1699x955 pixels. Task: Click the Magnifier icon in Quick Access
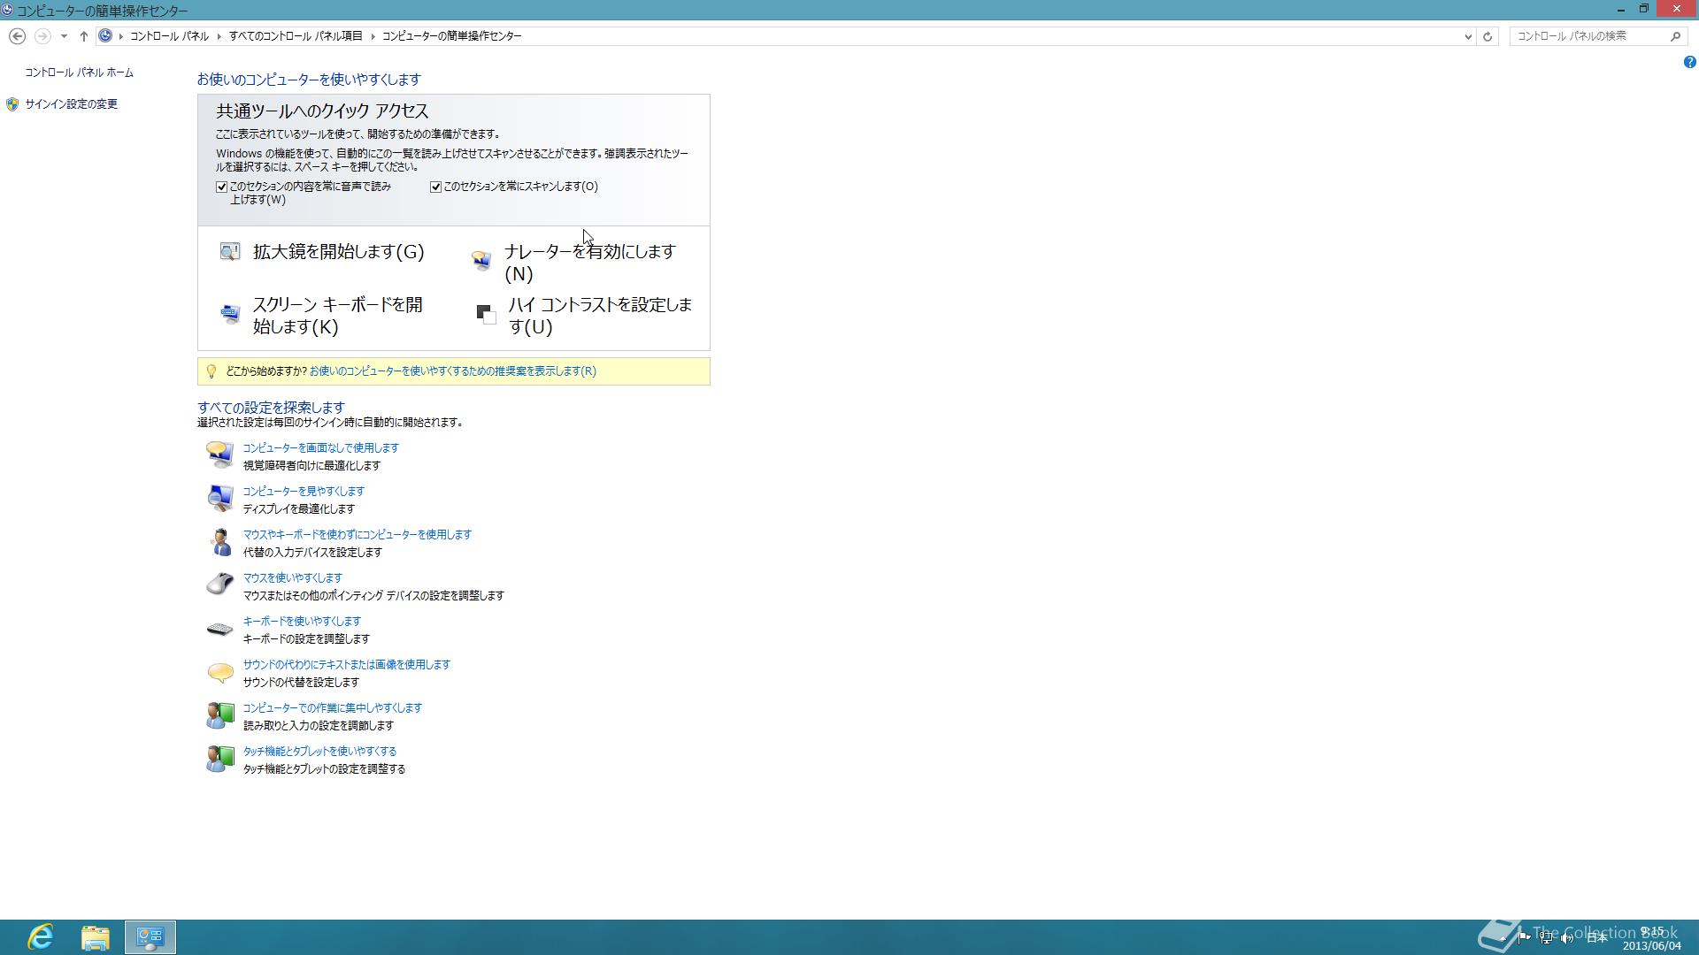(230, 252)
